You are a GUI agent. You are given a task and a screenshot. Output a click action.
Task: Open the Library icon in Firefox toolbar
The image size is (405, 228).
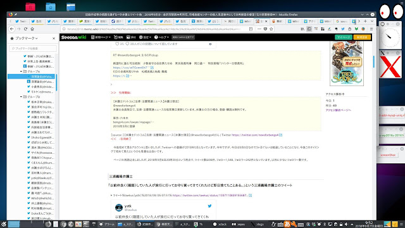point(302,29)
